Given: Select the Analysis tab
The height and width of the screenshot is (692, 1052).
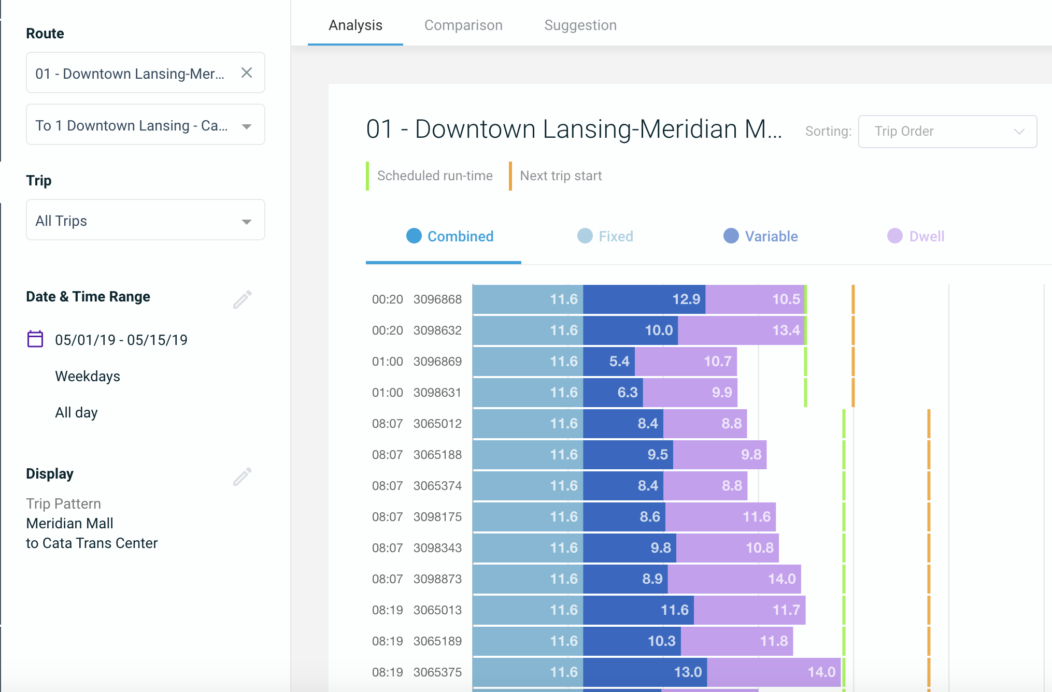Looking at the screenshot, I should click(356, 25).
